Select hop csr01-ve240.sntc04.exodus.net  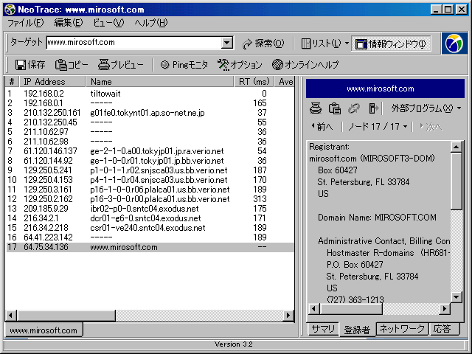pos(150,228)
